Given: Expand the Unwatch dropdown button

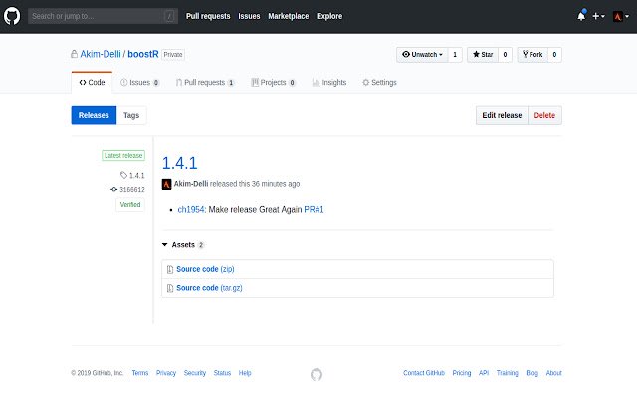Looking at the screenshot, I should (422, 55).
